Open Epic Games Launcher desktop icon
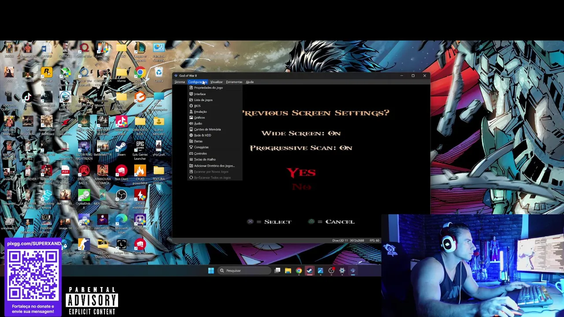Screen dimensions: 564x317 (140, 150)
